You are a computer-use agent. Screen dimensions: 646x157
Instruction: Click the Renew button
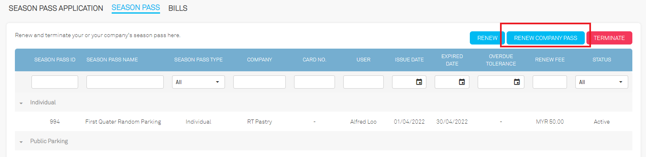(487, 38)
